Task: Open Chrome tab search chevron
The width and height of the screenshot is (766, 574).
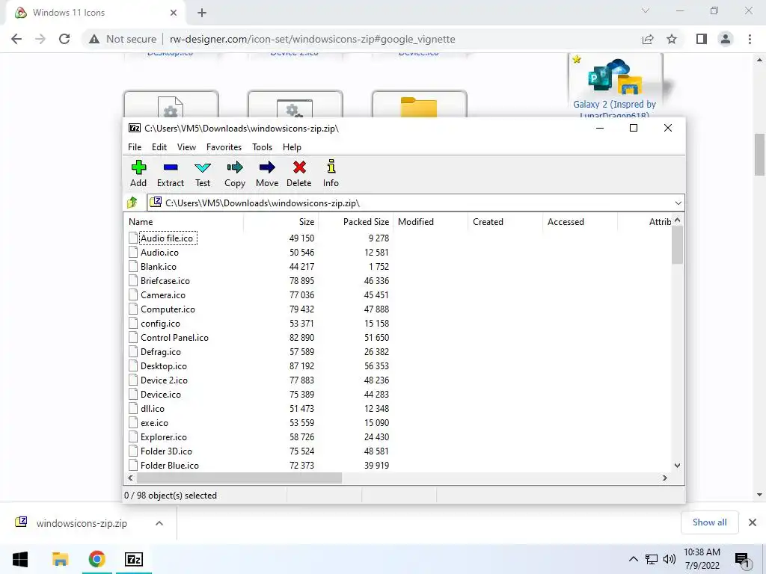Action: [x=646, y=10]
